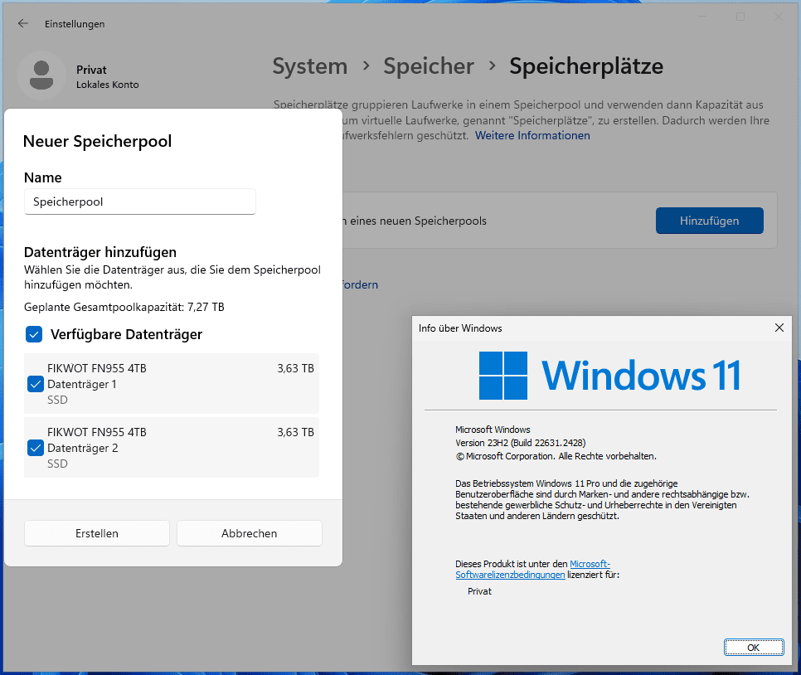
Task: Open the Weitere Informationen link
Action: click(532, 135)
